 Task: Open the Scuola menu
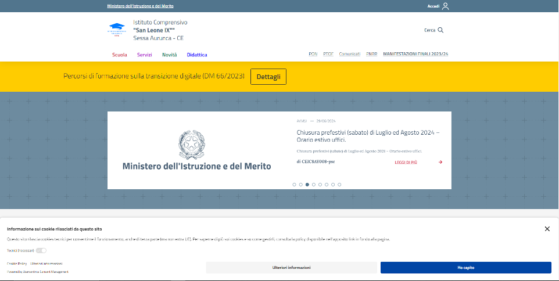[x=120, y=55]
